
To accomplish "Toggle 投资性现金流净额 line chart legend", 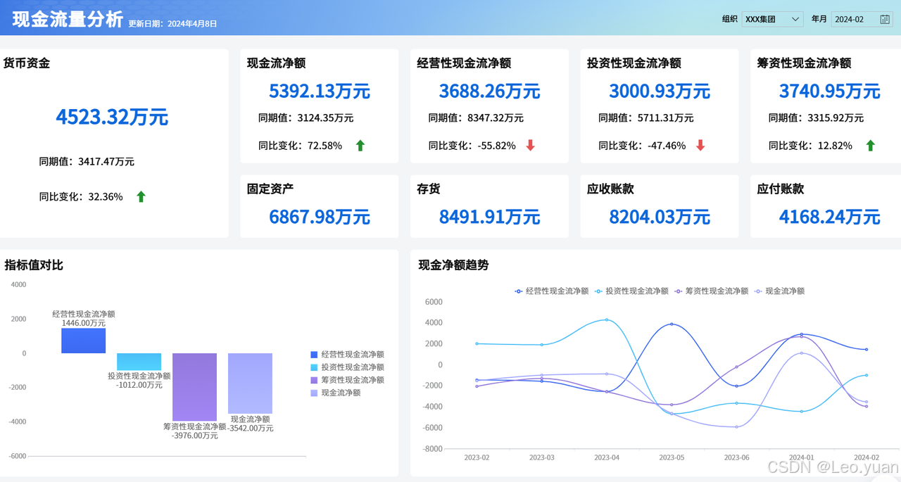I will [631, 291].
